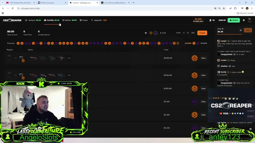Open the $5,000 October Race banner
The width and height of the screenshot is (255, 143).
tap(198, 20)
